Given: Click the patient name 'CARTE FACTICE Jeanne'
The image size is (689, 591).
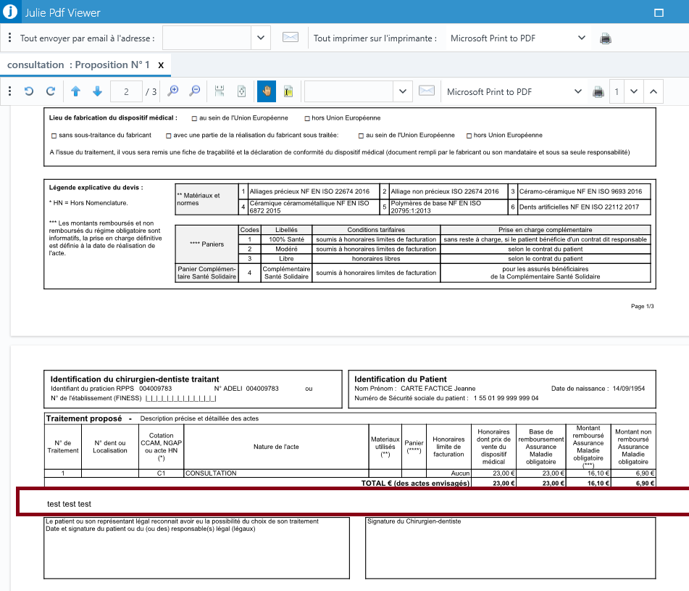Looking at the screenshot, I should click(438, 388).
